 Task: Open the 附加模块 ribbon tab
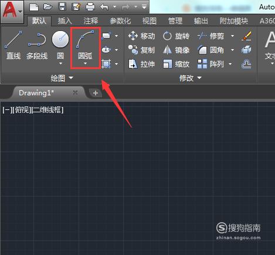[x=234, y=21]
